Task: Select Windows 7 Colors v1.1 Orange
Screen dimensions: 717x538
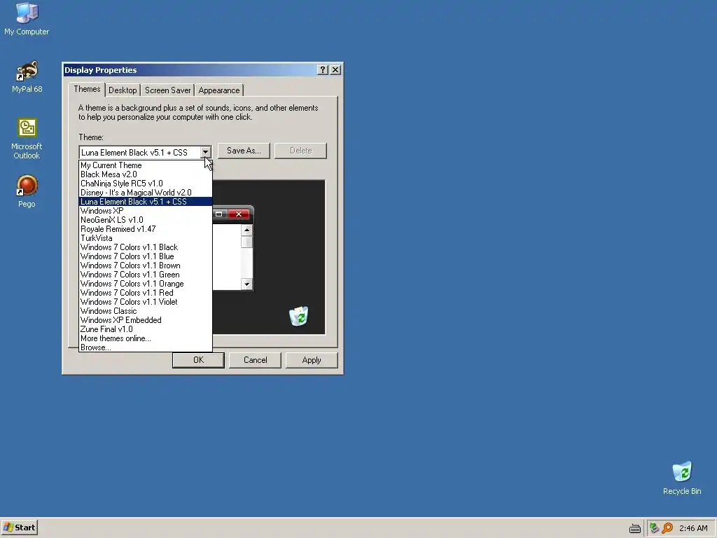Action: coord(146,284)
